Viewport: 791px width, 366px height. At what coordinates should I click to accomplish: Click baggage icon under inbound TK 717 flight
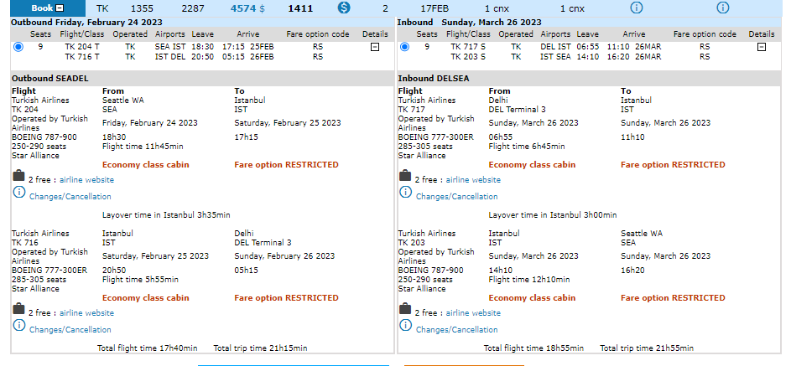[405, 177]
